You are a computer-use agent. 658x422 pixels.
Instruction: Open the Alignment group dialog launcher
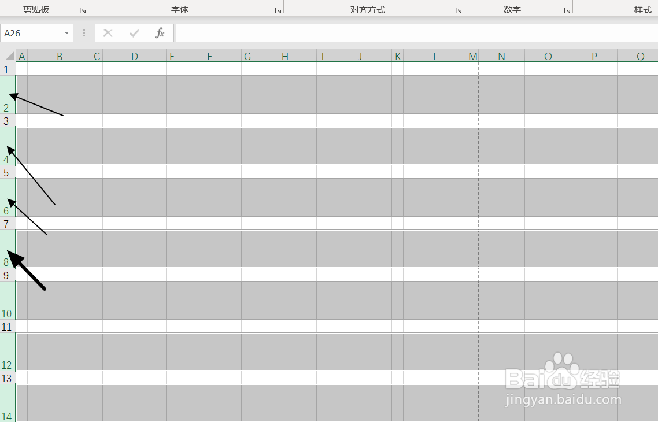point(459,10)
